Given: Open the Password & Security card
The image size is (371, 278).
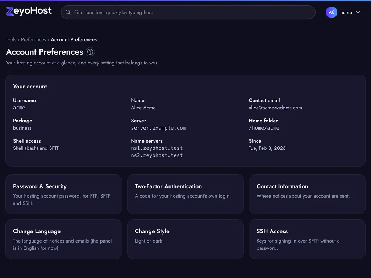Looking at the screenshot, I should coord(64,194).
